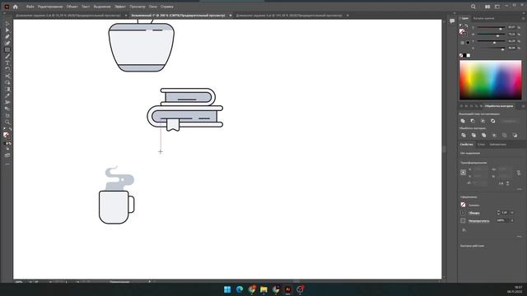This screenshot has height=296, width=527.
Task: Apply Minus Back pathfinder
Action: (515, 135)
